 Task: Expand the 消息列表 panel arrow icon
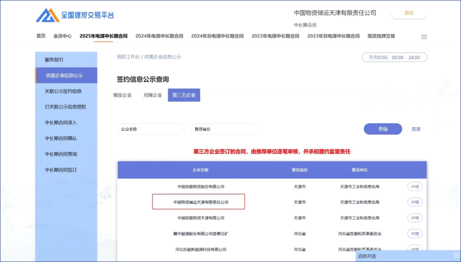455,256
